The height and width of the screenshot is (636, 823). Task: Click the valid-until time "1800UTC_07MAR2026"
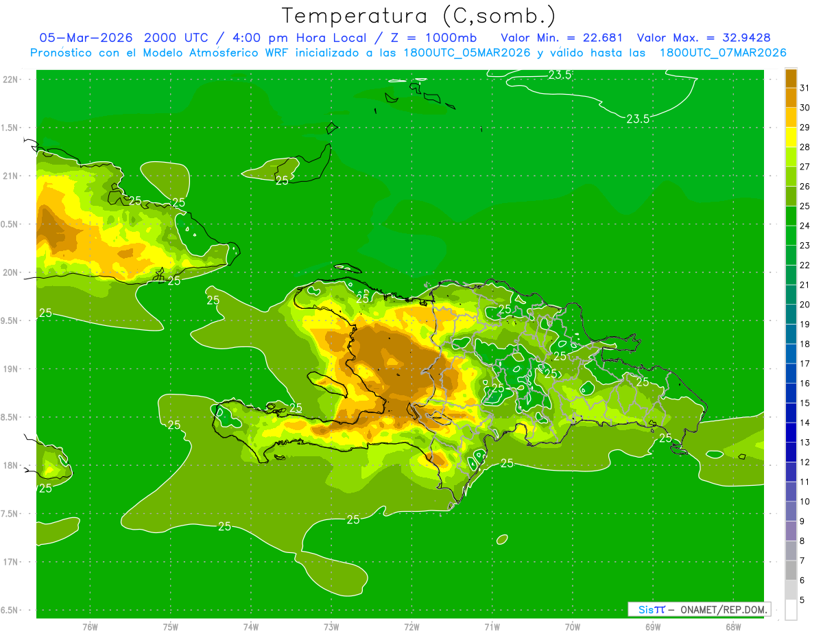click(x=723, y=53)
